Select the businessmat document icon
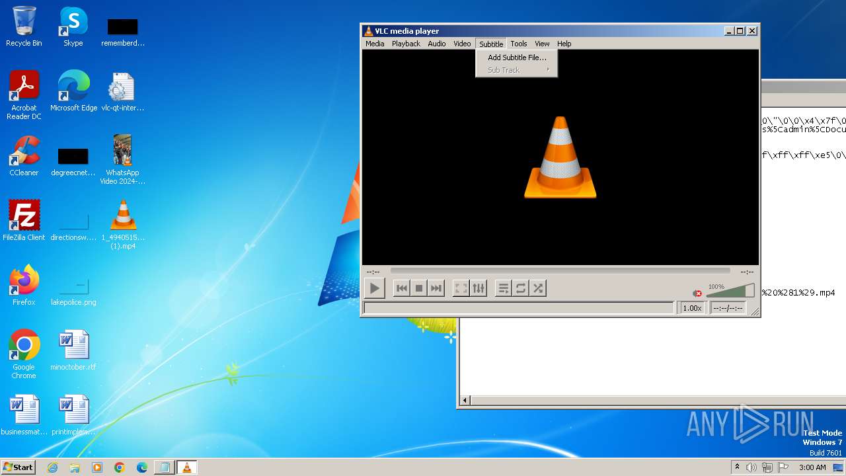846x476 pixels. pyautogui.click(x=24, y=415)
